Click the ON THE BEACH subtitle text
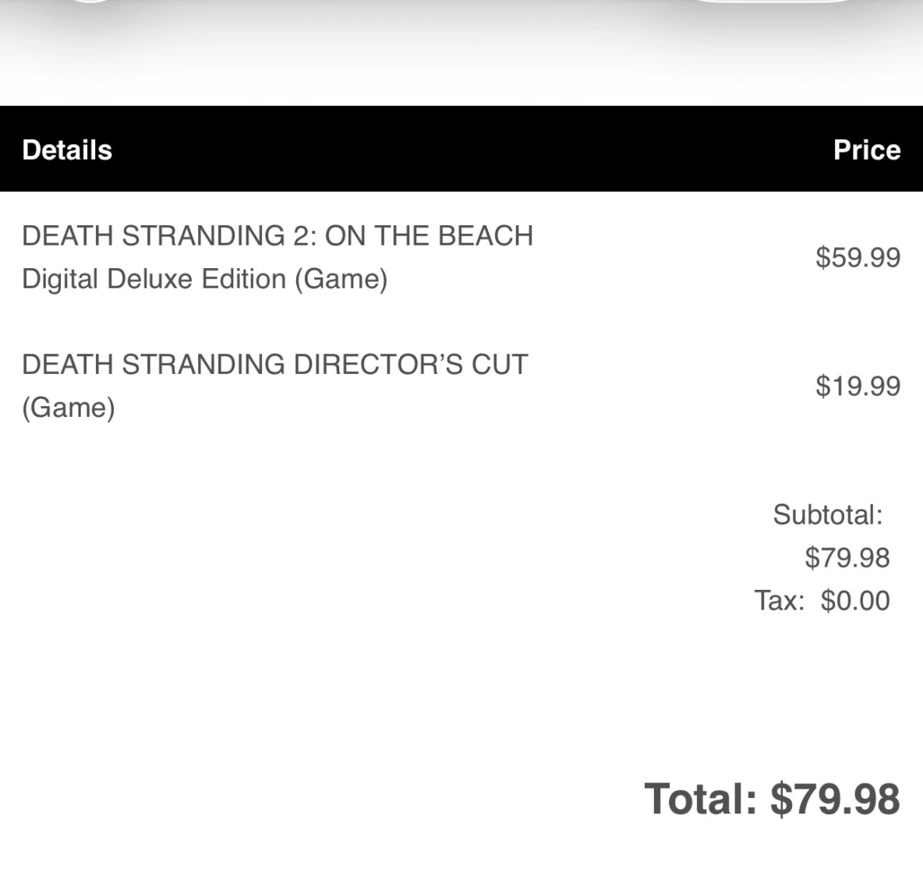This screenshot has width=923, height=893. pyautogui.click(x=429, y=235)
